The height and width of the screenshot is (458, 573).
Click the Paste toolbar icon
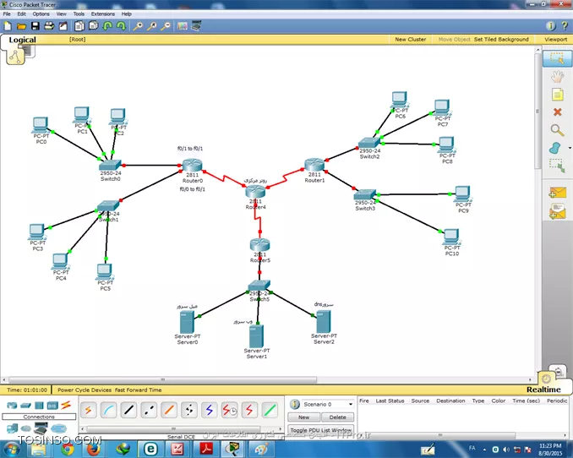94,26
